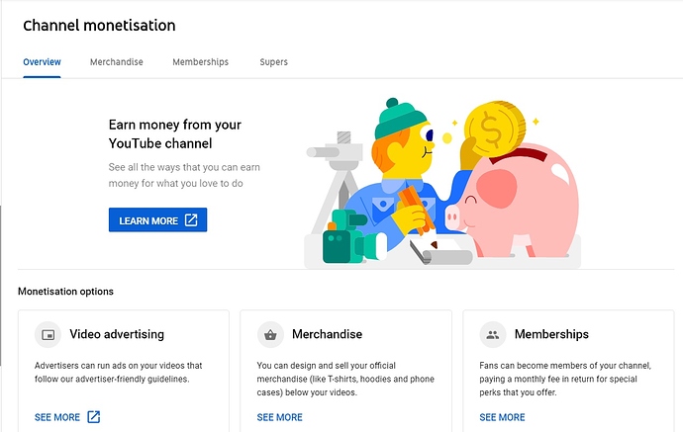Click the 'Channel monetisation' page title
This screenshot has height=432, width=683.
99,26
